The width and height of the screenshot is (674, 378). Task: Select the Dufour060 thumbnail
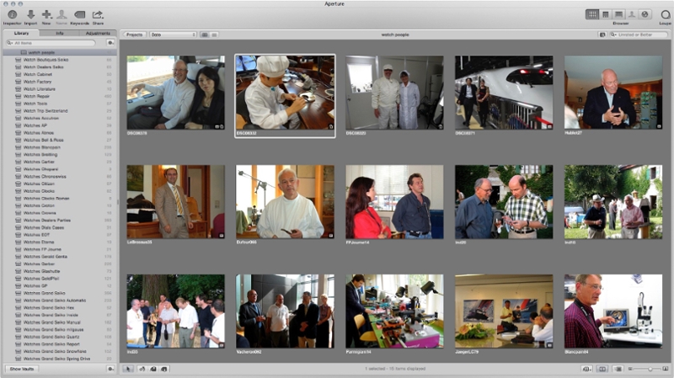[285, 201]
